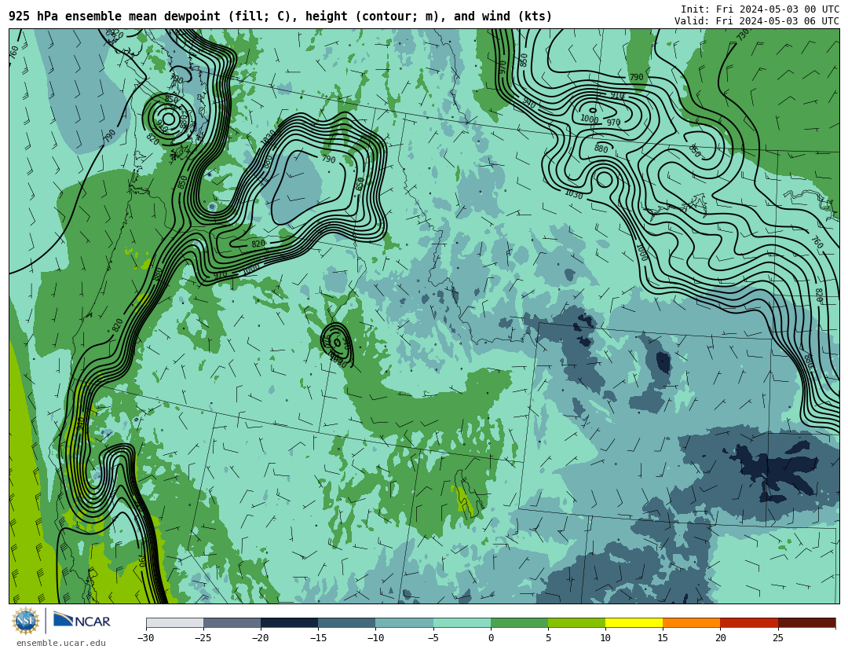Click the 15 colorbar tick label
848x653 pixels.
click(663, 638)
